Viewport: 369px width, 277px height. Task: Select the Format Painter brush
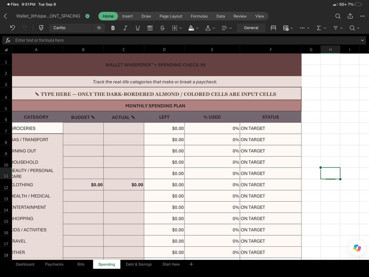click(x=41, y=28)
